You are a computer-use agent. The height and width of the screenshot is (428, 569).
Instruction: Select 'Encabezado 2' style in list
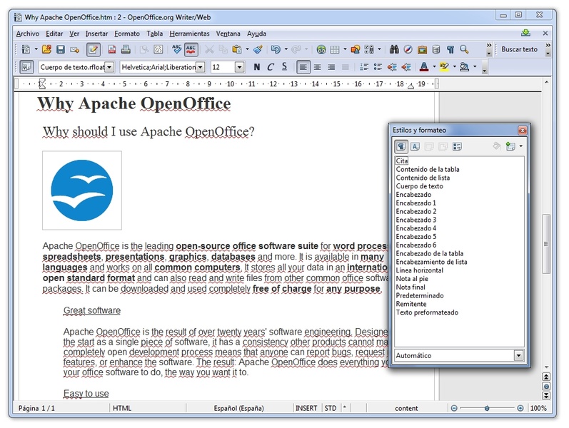coord(416,211)
